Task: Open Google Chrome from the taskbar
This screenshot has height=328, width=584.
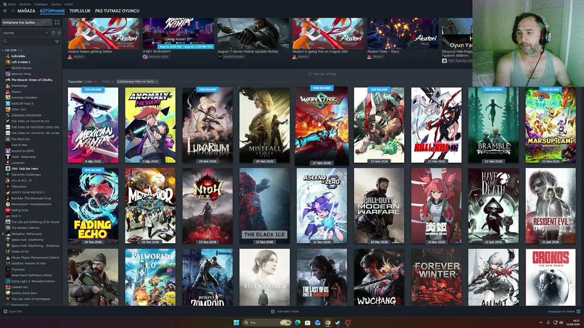Action: pos(328,323)
